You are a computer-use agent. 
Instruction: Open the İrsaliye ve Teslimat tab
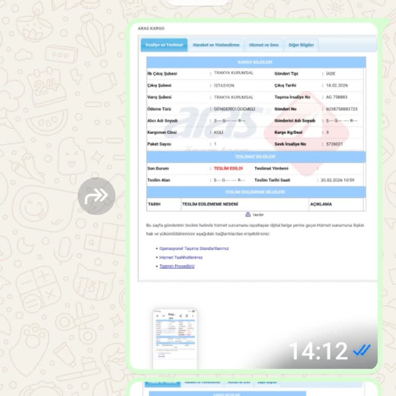[x=164, y=45]
